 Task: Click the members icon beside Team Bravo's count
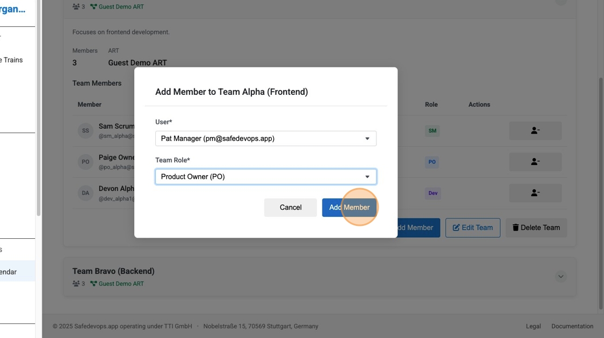75,283
